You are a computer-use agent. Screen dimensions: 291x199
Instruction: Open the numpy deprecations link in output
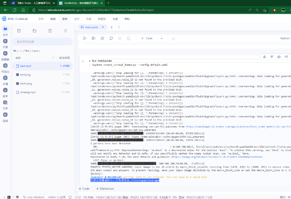[217, 157]
